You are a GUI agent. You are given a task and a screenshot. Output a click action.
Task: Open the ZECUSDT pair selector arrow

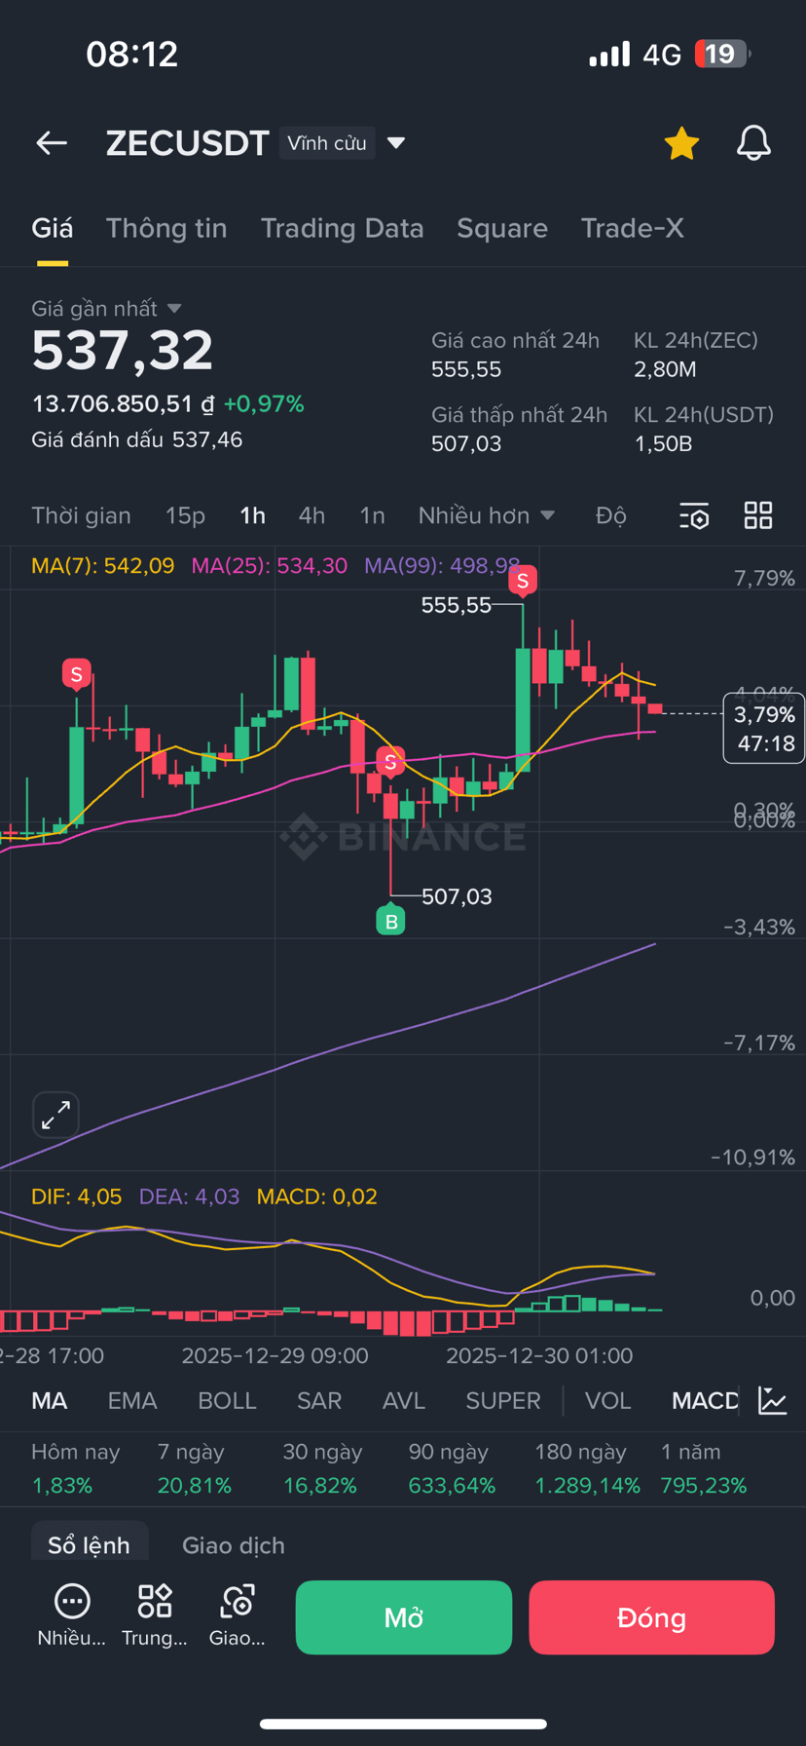pos(396,143)
